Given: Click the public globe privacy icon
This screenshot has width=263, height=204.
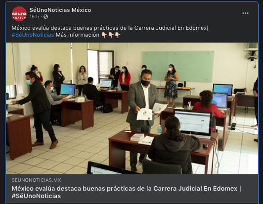Looking at the screenshot, I should [x=45, y=17].
